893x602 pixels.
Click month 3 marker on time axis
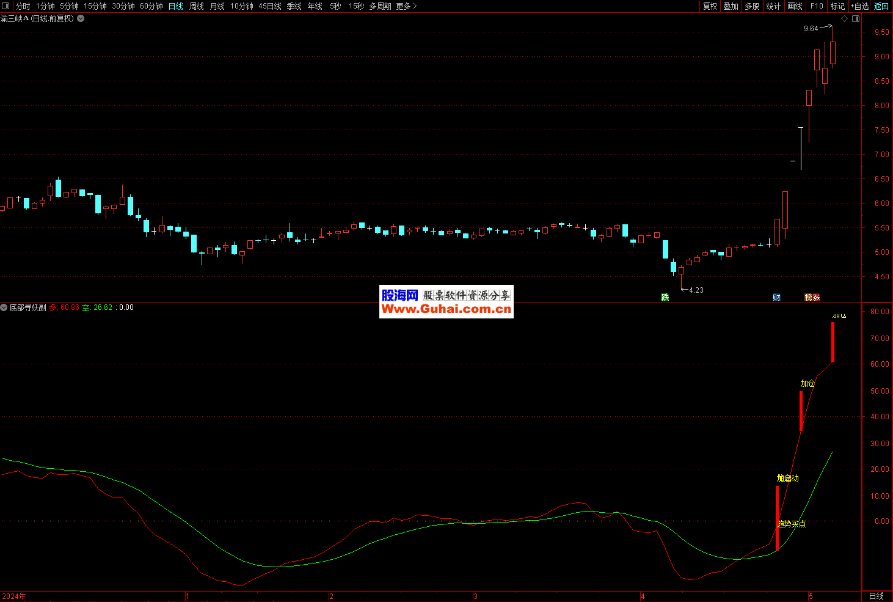[x=475, y=596]
